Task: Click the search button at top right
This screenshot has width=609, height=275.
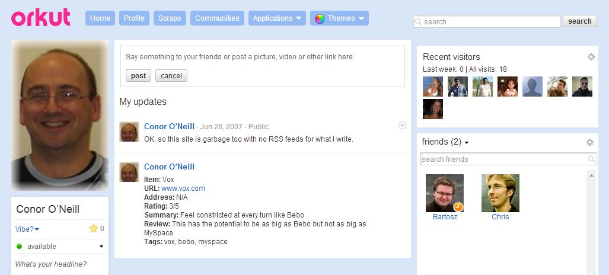Action: tap(579, 21)
